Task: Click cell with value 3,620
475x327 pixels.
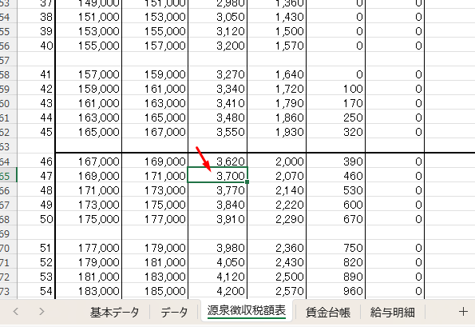Action: coord(217,161)
